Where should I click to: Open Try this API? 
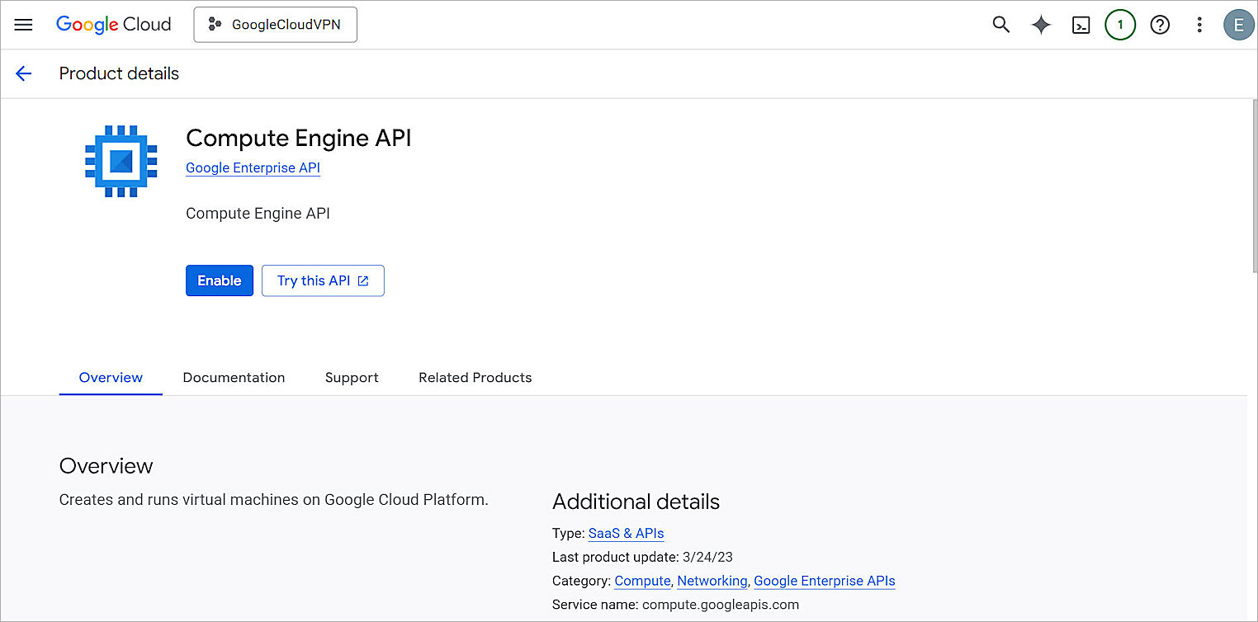point(323,280)
